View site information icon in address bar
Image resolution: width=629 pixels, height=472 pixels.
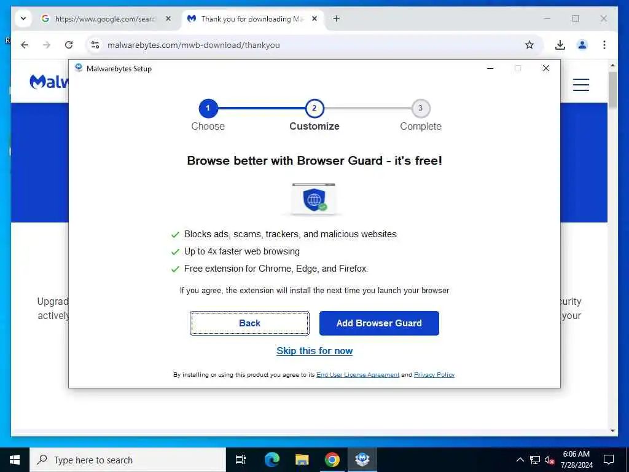pyautogui.click(x=95, y=45)
